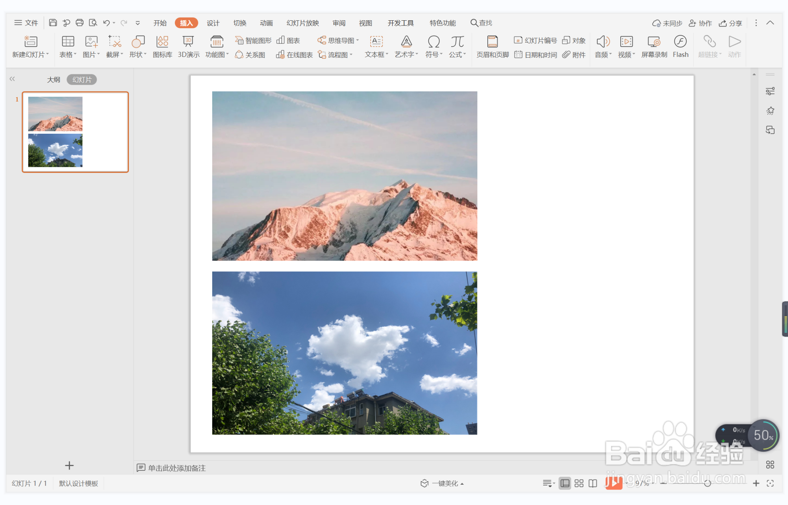Switch to the 设计 tab

(x=213, y=23)
